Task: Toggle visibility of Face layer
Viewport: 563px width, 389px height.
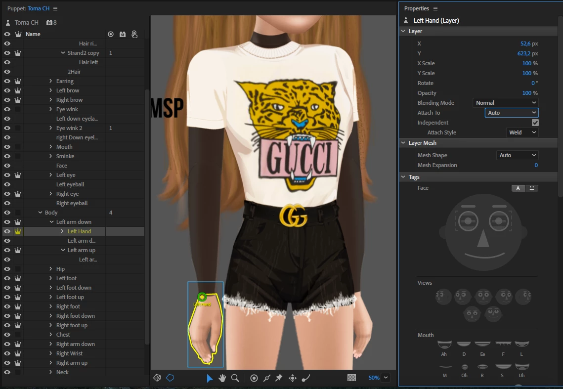Action: tap(7, 166)
